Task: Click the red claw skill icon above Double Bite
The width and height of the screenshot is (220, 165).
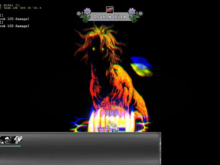Action: 110,10
